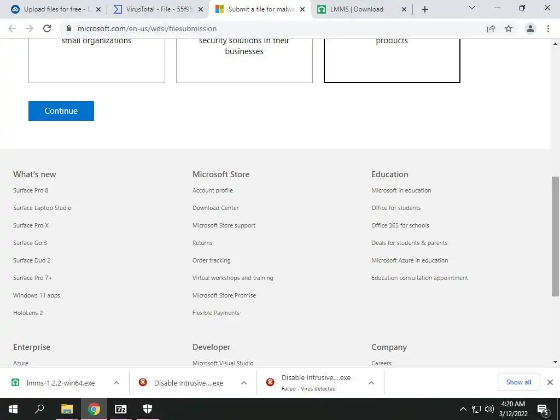
Task: Open the Windows 11 apps link
Action: coord(37,295)
